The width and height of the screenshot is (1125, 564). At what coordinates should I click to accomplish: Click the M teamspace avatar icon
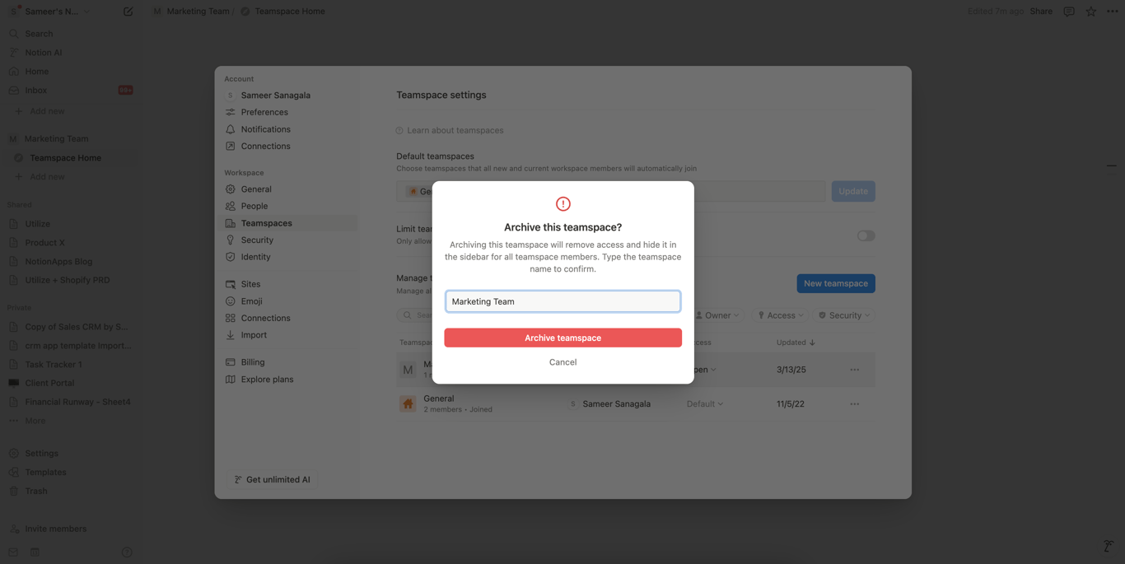tap(408, 370)
